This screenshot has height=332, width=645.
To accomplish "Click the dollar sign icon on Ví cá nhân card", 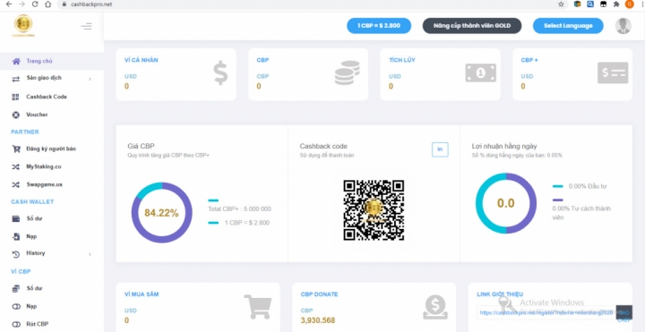I will click(x=220, y=73).
